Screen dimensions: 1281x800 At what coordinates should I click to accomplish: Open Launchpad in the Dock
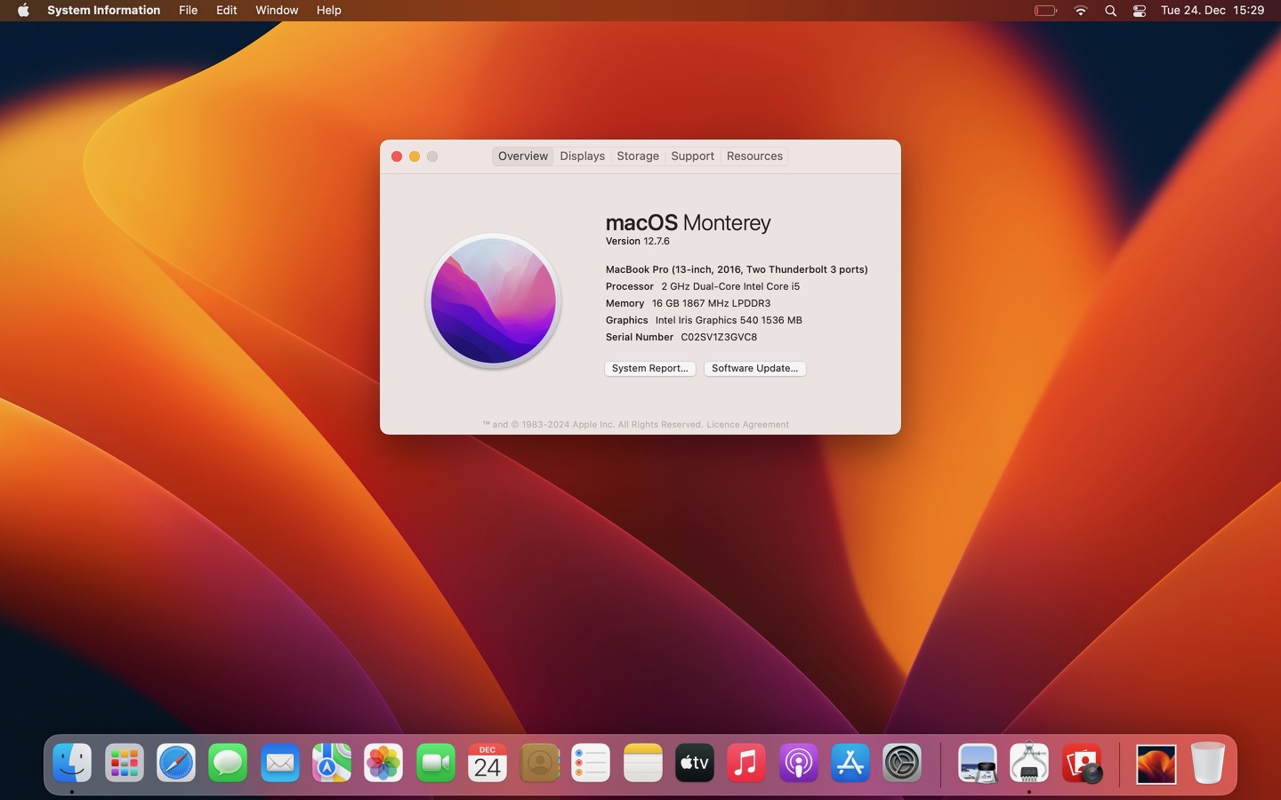click(125, 764)
